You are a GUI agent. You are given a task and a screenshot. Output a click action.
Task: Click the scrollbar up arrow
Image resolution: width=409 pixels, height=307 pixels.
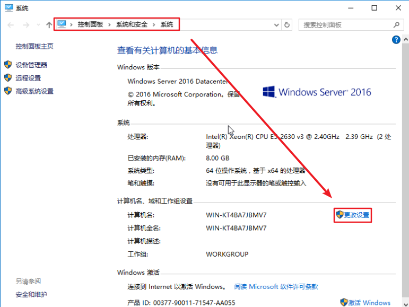(406, 40)
